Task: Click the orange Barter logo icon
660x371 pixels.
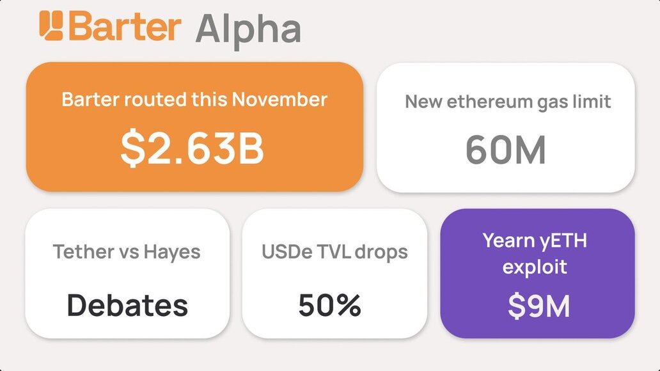Action: 52,26
